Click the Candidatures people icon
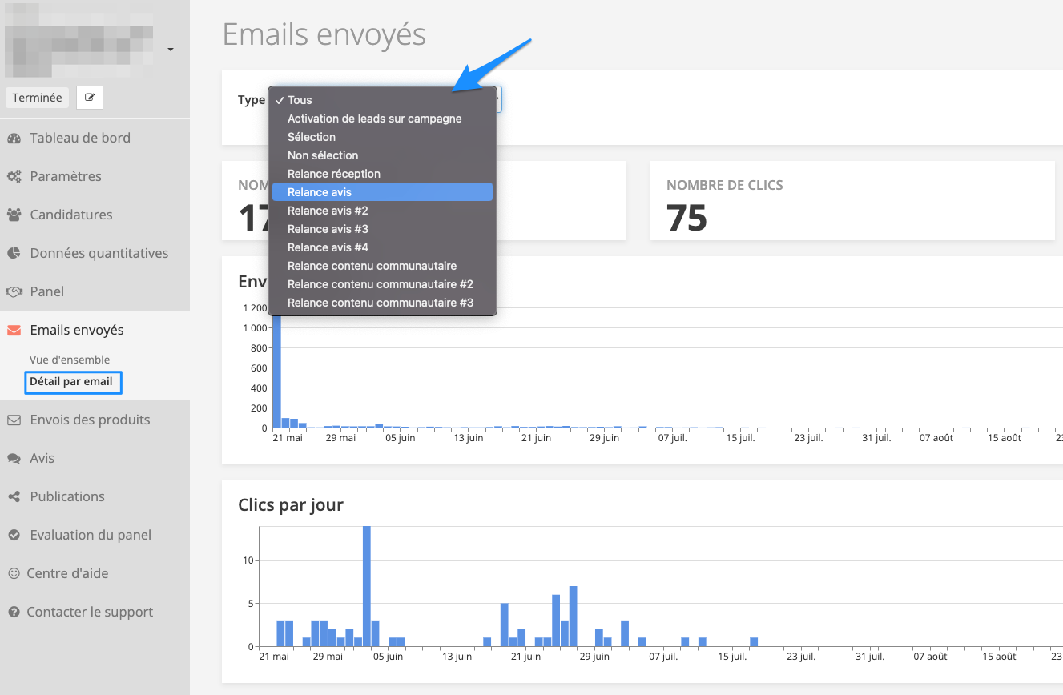The width and height of the screenshot is (1063, 695). pyautogui.click(x=14, y=215)
